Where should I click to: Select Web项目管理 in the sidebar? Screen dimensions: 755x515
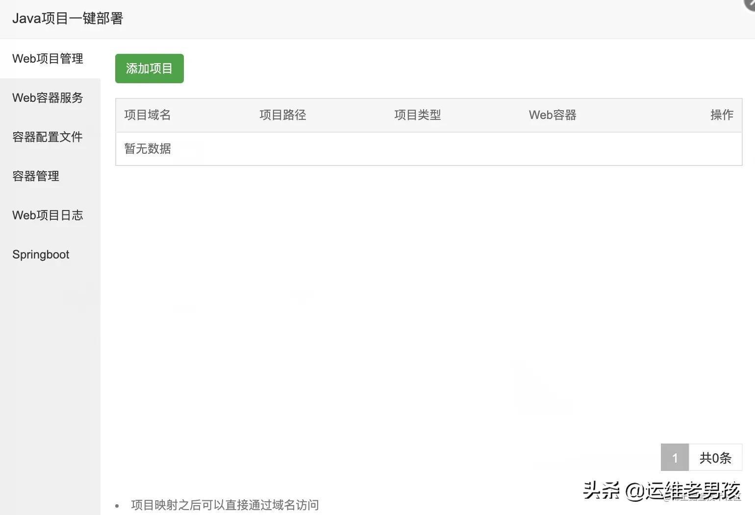[48, 58]
